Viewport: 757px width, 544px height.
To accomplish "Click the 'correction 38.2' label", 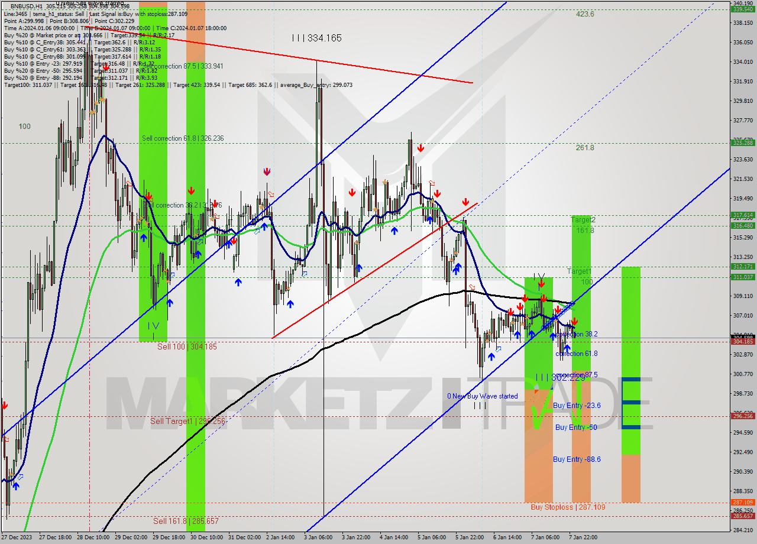I will pos(577,334).
